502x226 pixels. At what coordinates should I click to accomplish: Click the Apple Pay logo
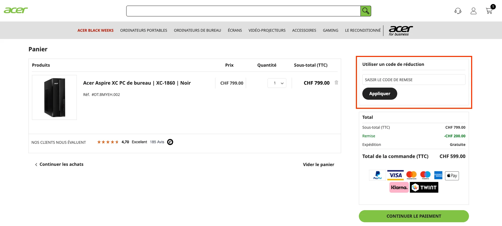pos(452,176)
